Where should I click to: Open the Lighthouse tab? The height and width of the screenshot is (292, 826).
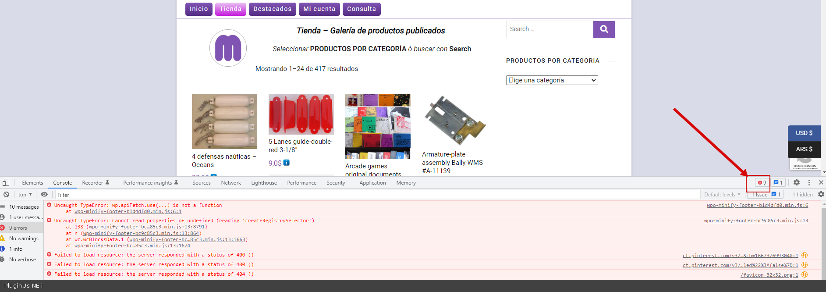(264, 183)
